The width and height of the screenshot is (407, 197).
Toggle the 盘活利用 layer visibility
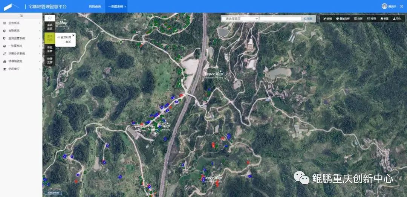pyautogui.click(x=59, y=37)
